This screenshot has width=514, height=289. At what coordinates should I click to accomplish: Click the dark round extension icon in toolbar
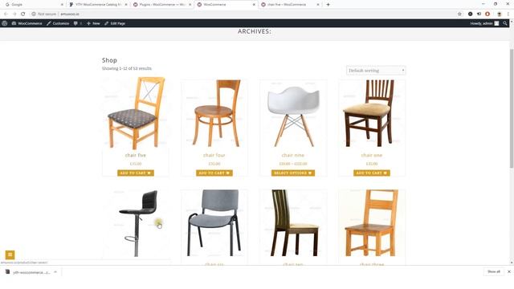click(470, 14)
